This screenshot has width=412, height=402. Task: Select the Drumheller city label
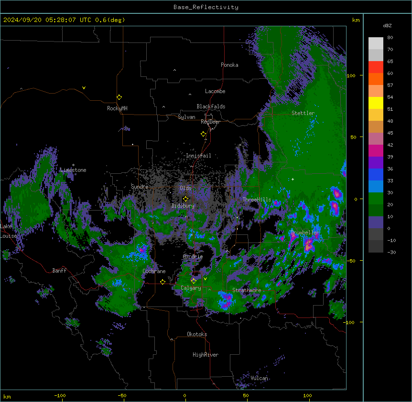click(305, 233)
